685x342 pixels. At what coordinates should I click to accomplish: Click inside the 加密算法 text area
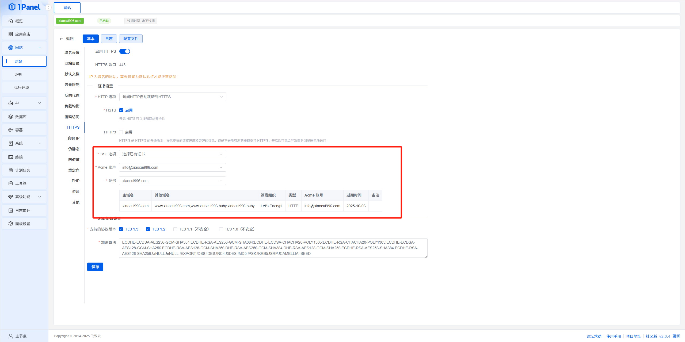click(273, 248)
